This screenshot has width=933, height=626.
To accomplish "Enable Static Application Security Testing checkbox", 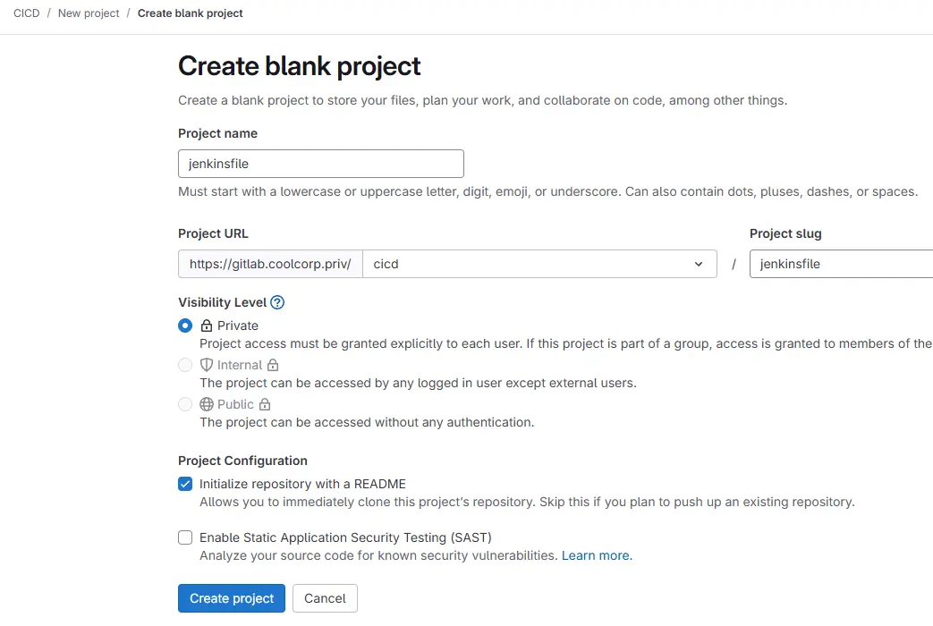I will 185,537.
